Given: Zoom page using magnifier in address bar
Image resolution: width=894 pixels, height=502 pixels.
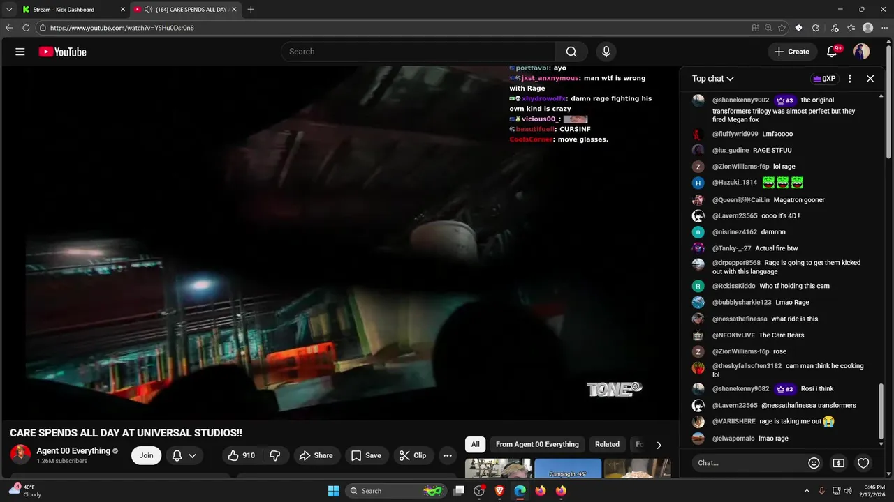Looking at the screenshot, I should pyautogui.click(x=768, y=28).
